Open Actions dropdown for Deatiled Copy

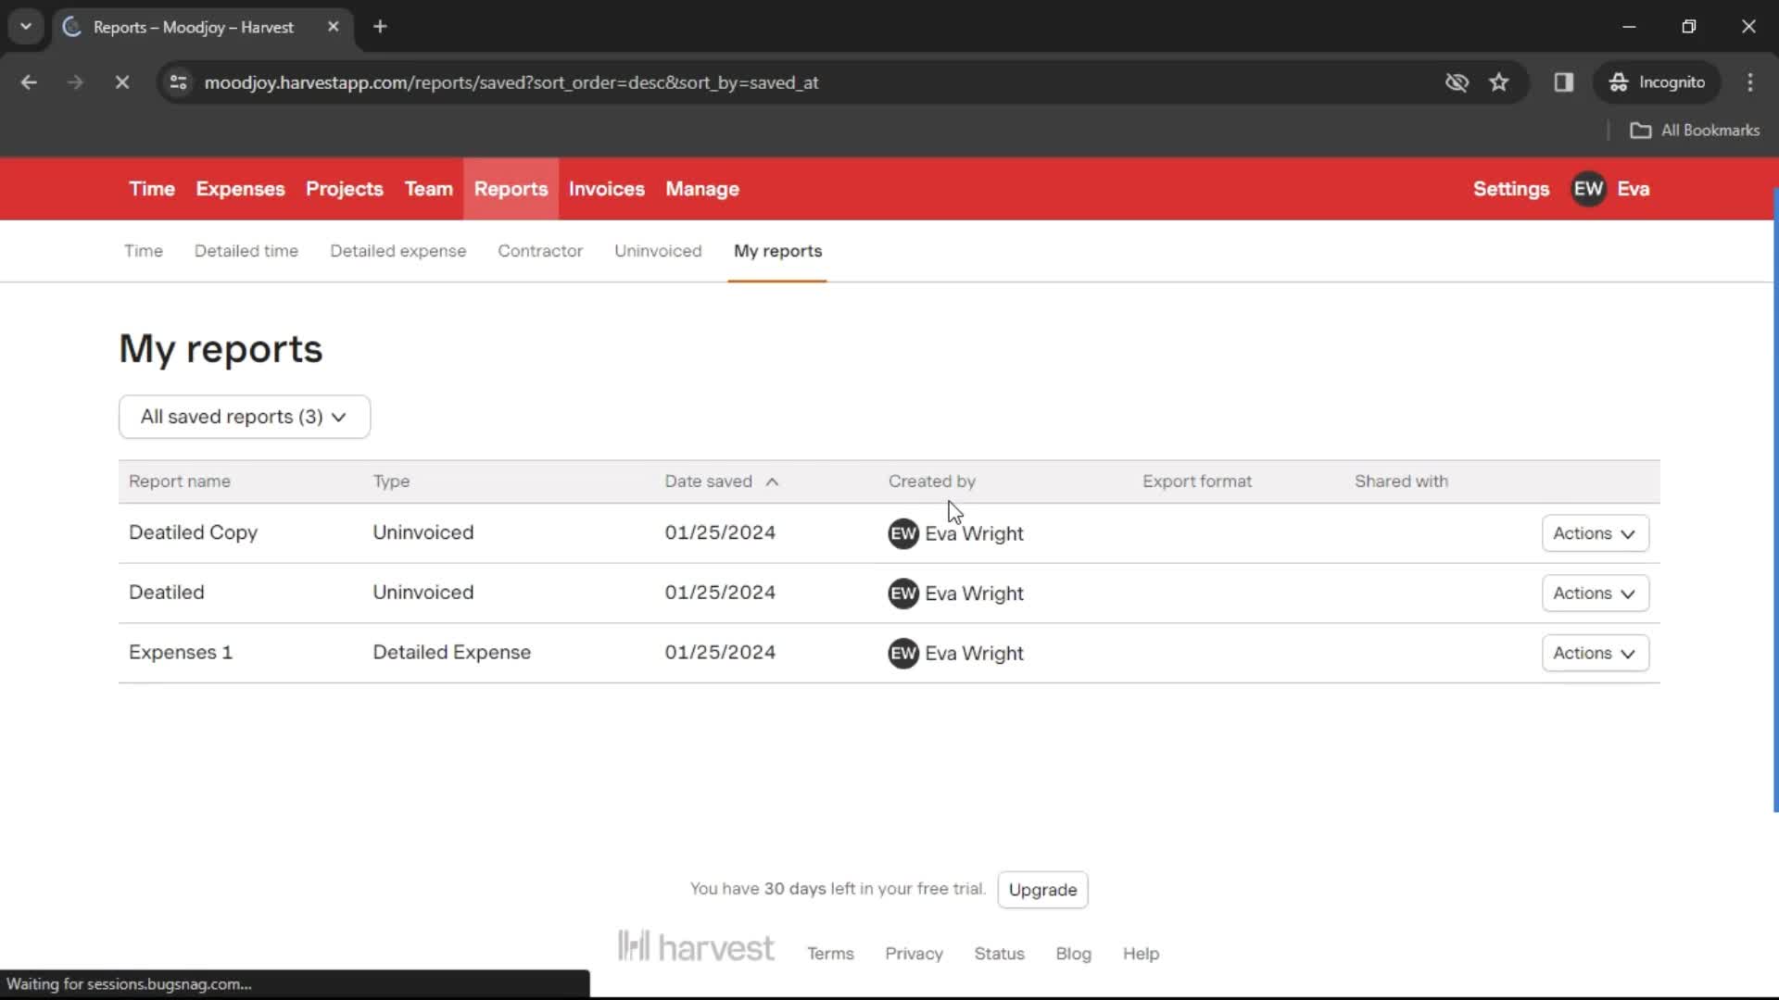tap(1595, 533)
